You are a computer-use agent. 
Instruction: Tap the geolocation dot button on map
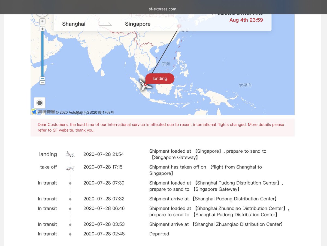(x=40, y=103)
